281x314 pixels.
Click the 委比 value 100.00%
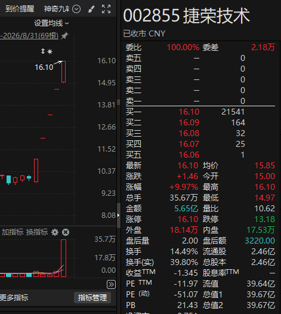click(x=183, y=48)
